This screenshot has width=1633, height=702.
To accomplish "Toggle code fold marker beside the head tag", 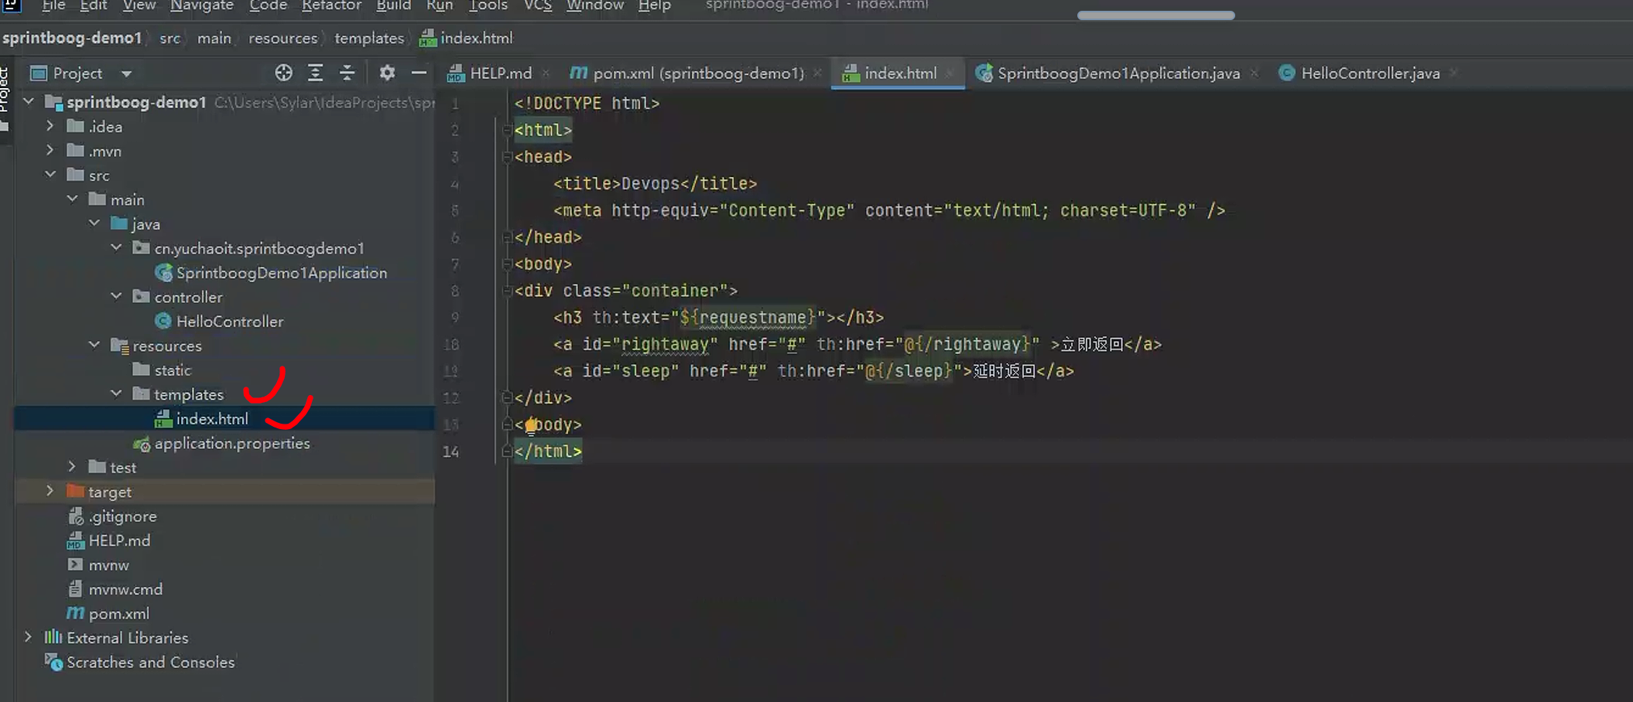I will pyautogui.click(x=506, y=157).
